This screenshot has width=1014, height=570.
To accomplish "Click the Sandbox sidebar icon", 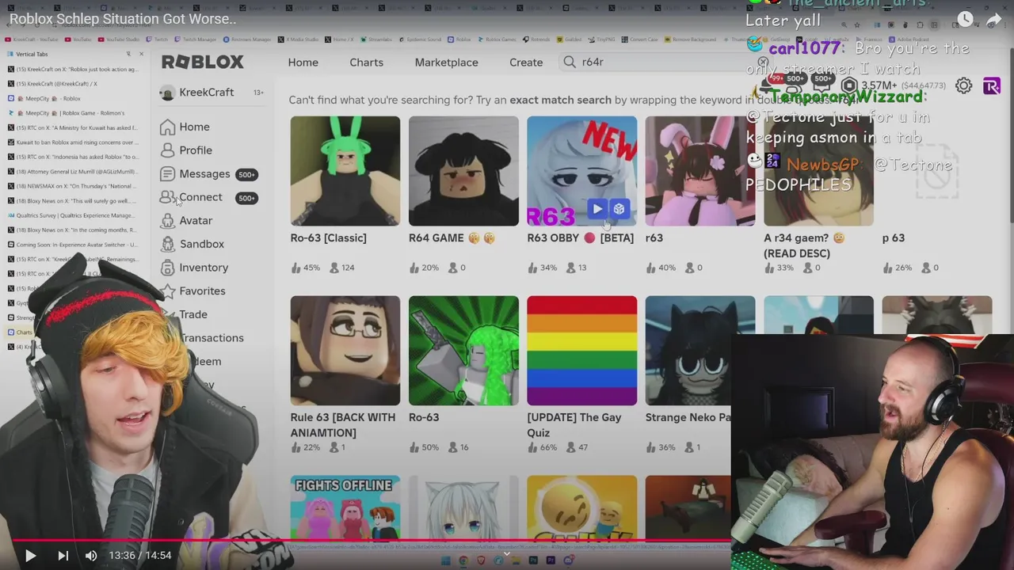I will click(x=167, y=244).
